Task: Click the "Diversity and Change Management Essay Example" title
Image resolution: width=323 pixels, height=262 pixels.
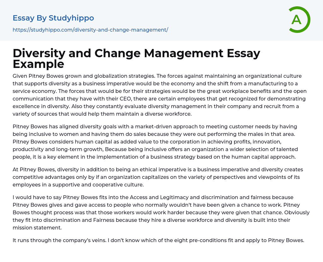Action: (136, 58)
